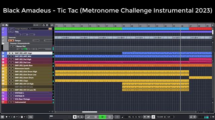This screenshot has height=120, width=215.
Task: Solo the SMP_RES_Pad Low track
Action: pyautogui.click(x=12, y=62)
